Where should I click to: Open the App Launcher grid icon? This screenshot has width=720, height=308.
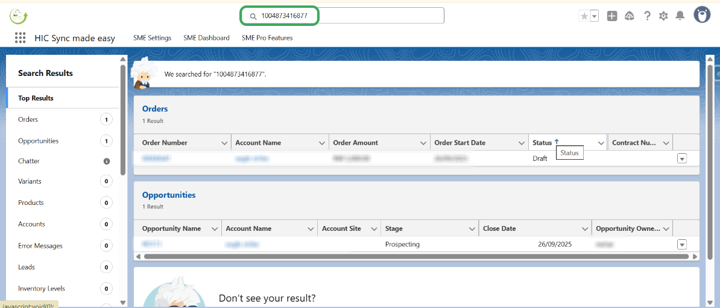[x=20, y=37]
